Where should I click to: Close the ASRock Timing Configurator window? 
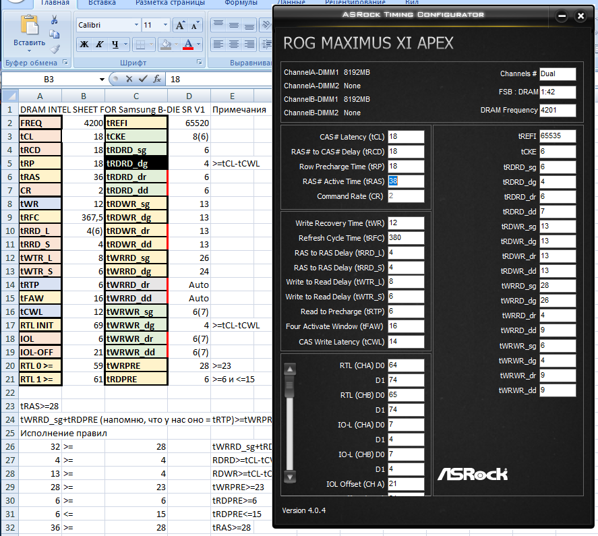click(580, 16)
